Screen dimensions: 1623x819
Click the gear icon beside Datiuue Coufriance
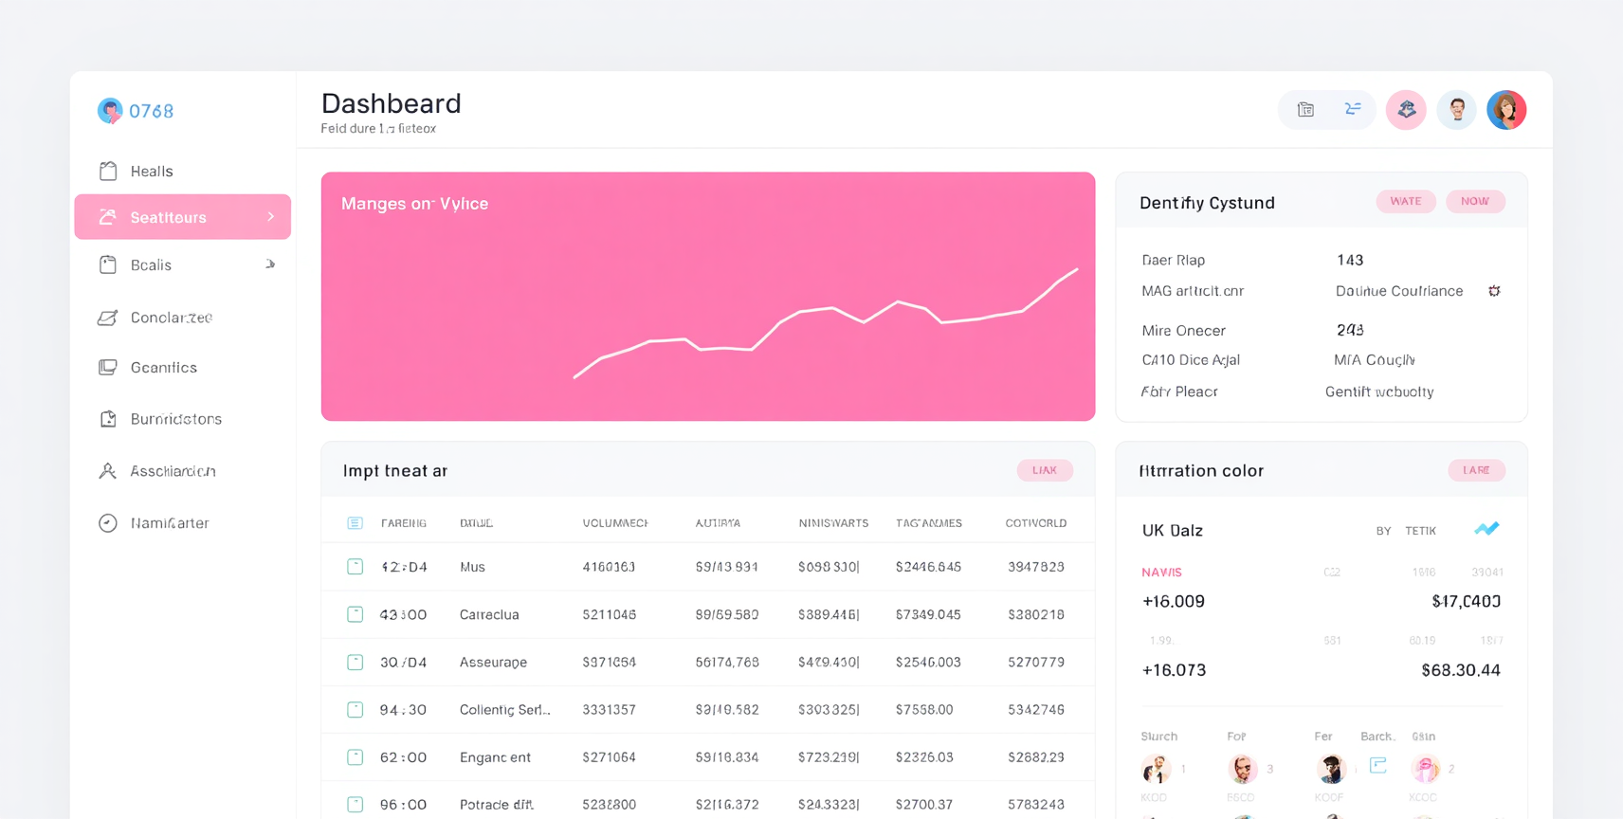pos(1494,291)
